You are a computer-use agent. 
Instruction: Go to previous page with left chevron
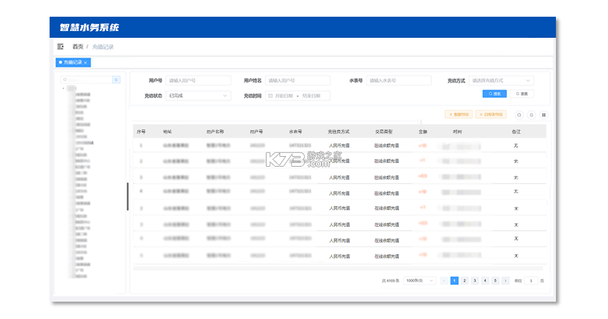click(x=444, y=281)
